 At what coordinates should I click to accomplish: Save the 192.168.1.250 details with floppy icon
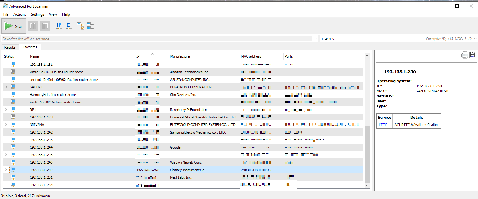472,55
